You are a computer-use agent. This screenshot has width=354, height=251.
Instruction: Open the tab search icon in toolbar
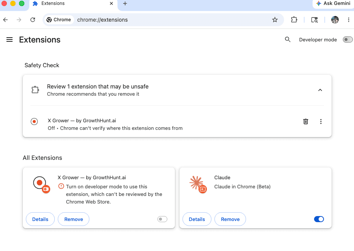314,20
